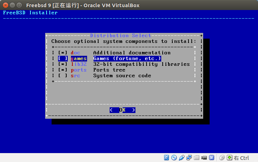The image size is (258, 162).
Task: Select 'Games (fortune, etc.)' description
Action: pyautogui.click(x=127, y=59)
